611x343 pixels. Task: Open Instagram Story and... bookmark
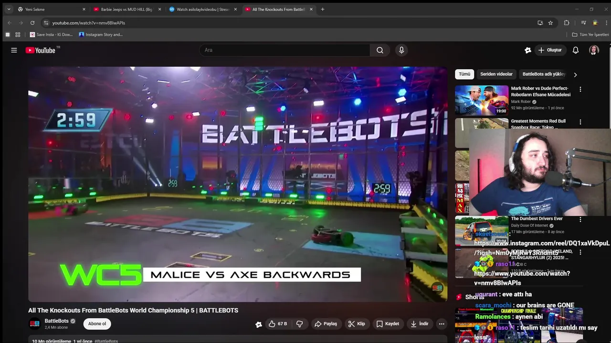[101, 34]
